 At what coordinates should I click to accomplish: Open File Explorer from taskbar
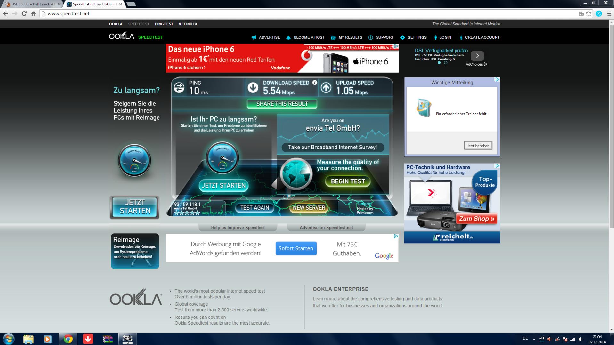[28, 339]
